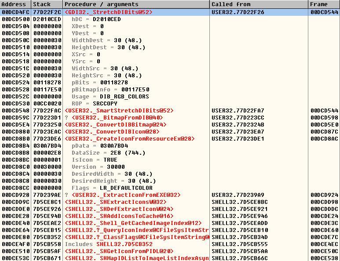Click Called from SHELL32.7D5CB34D cell
The width and height of the screenshot is (340, 261).
click(x=240, y=237)
